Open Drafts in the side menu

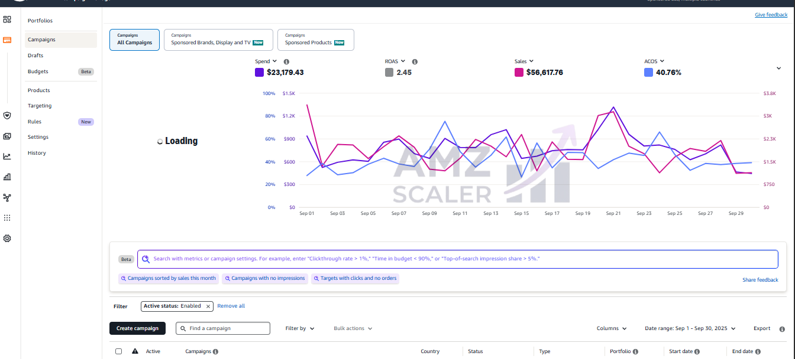[35, 56]
